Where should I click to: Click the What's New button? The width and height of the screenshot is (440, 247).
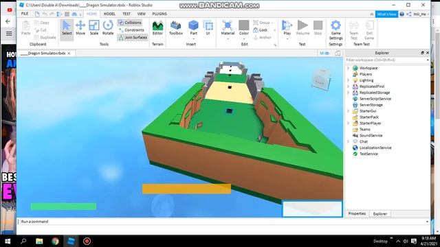[386, 14]
